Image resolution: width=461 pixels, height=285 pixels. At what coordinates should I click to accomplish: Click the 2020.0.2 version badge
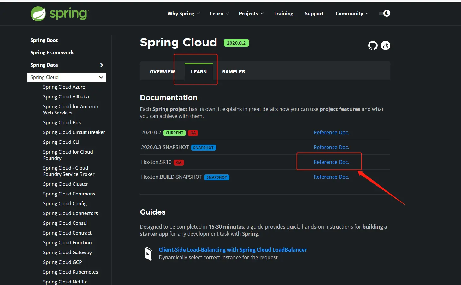tap(236, 43)
